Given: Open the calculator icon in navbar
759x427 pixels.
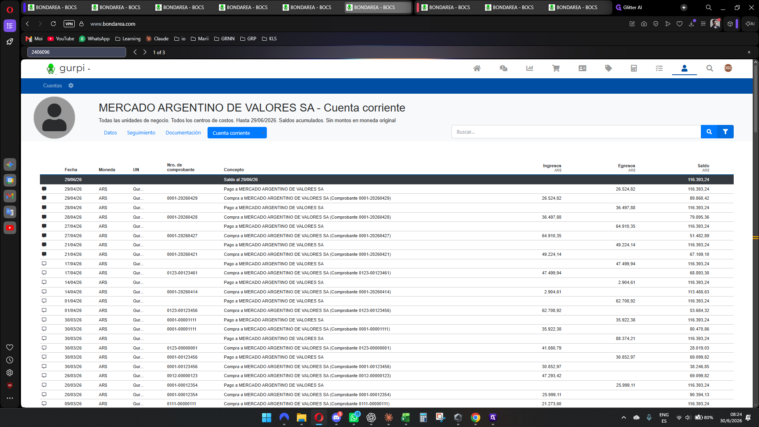Looking at the screenshot, I should point(634,68).
